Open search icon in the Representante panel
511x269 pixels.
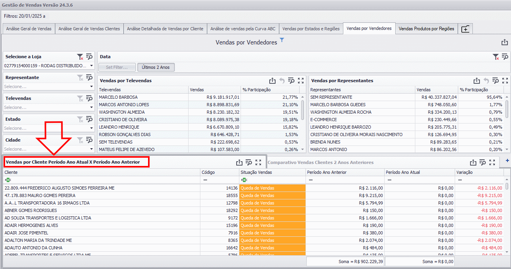89,77
